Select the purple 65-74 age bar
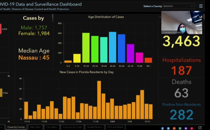Screen dimensions: 210x130 coord(130,53)
